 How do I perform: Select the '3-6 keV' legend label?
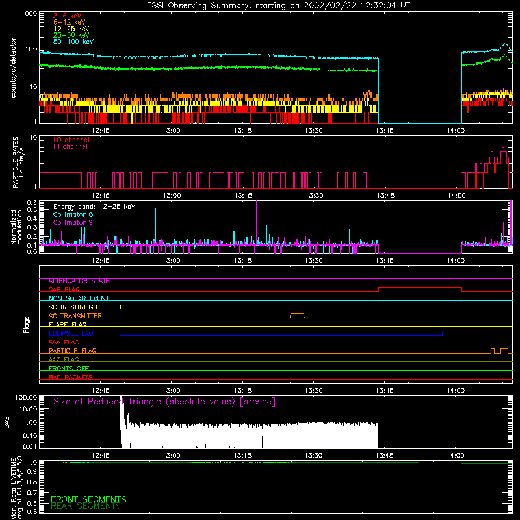click(x=67, y=16)
